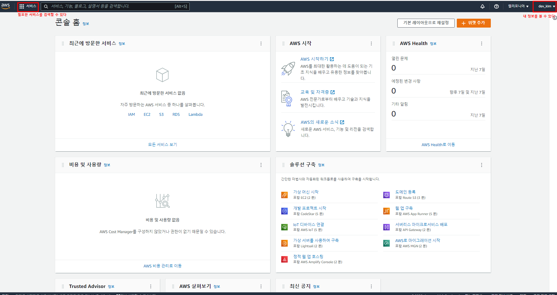Open AWS의 새로운 소식 link
The image size is (557, 295).
(322, 122)
